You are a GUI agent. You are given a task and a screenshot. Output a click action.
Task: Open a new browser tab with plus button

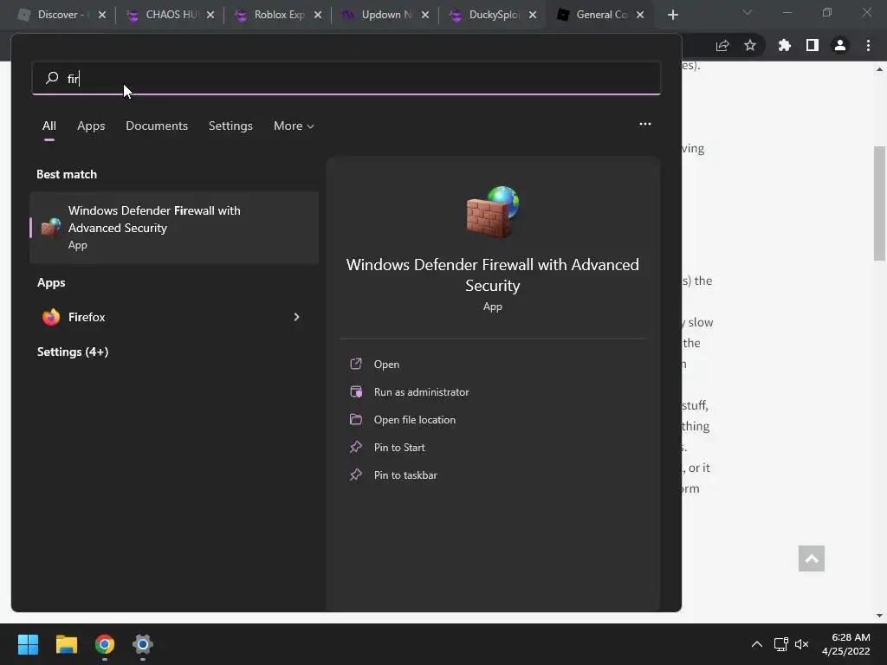tap(672, 15)
